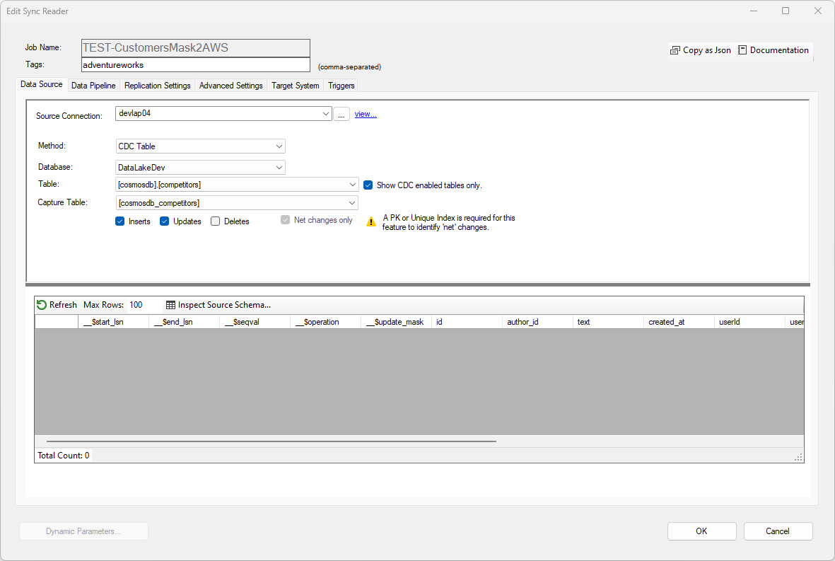Open the Advanced Settings tab
Image resolution: width=835 pixels, height=561 pixels.
[x=231, y=85]
